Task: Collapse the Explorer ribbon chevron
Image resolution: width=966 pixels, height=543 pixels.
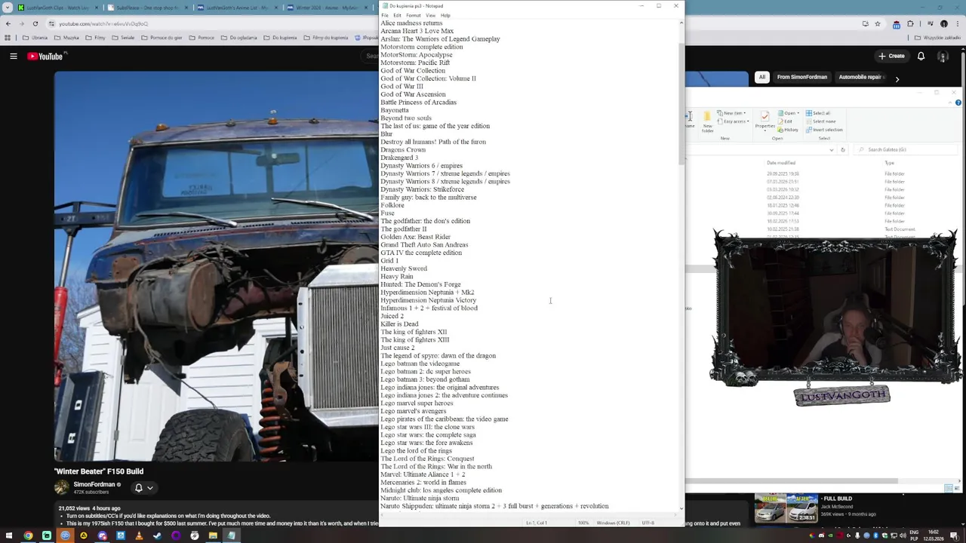Action: point(950,103)
